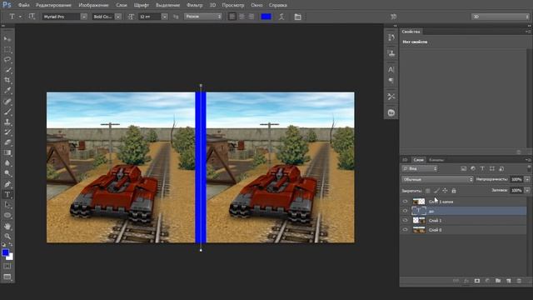Viewport: 533px width, 300px height.
Task: Toggle the Character and Paragraph panels button
Action: 298,17
